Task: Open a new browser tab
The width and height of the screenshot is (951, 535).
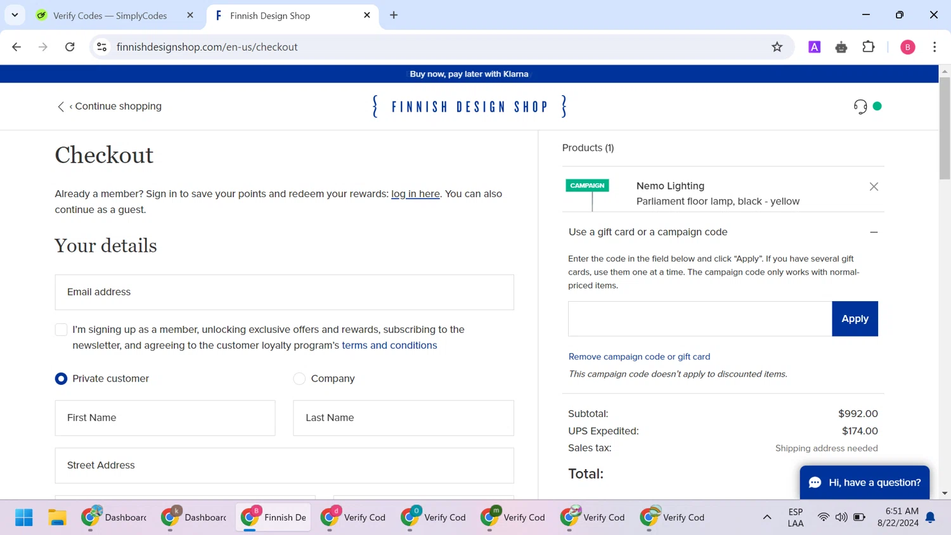Action: coord(394,15)
